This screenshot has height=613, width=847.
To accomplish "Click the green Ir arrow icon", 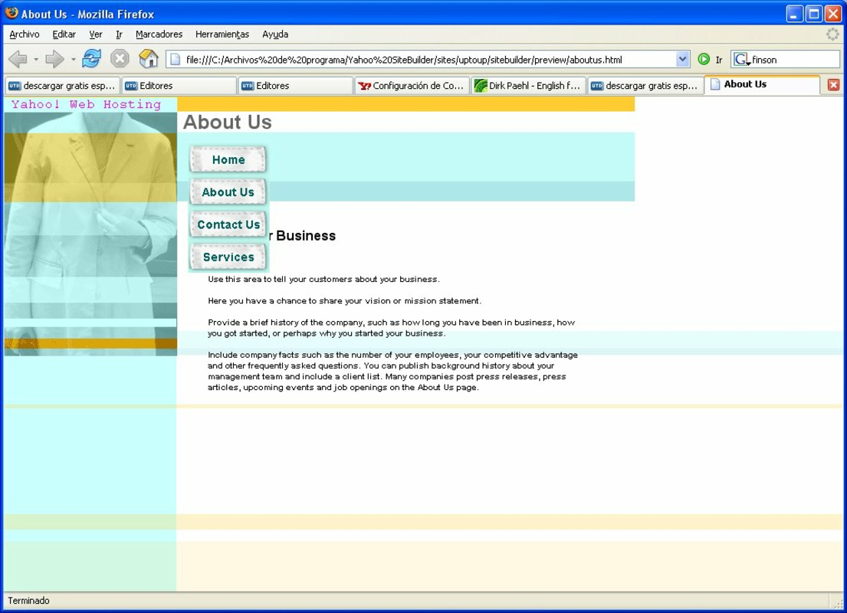I will click(x=703, y=58).
